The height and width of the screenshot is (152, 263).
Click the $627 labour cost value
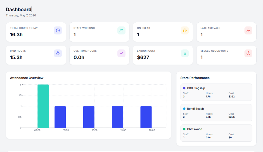tap(143, 57)
